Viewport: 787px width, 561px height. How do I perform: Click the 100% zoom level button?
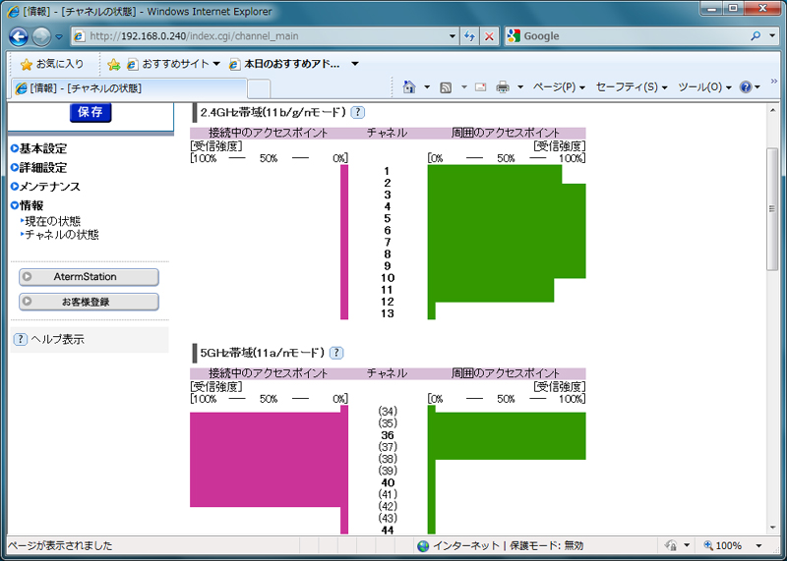[x=723, y=545]
